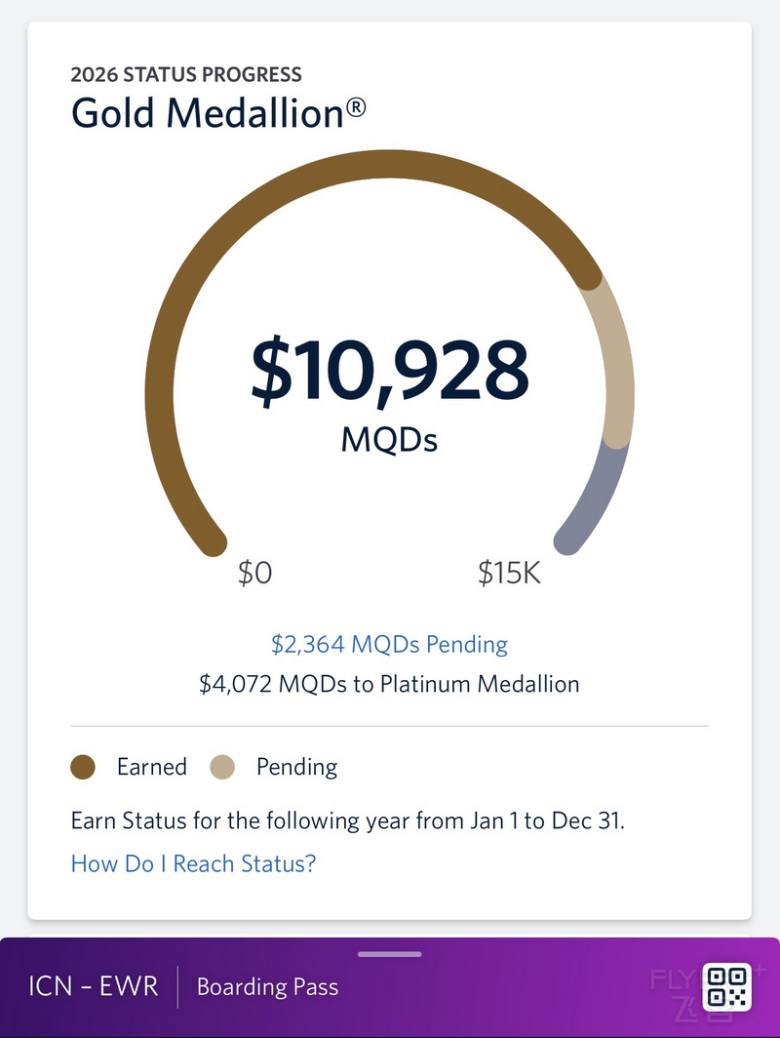Select the Gold Medallion heading
Viewport: 780px width, 1038px height.
[x=218, y=112]
